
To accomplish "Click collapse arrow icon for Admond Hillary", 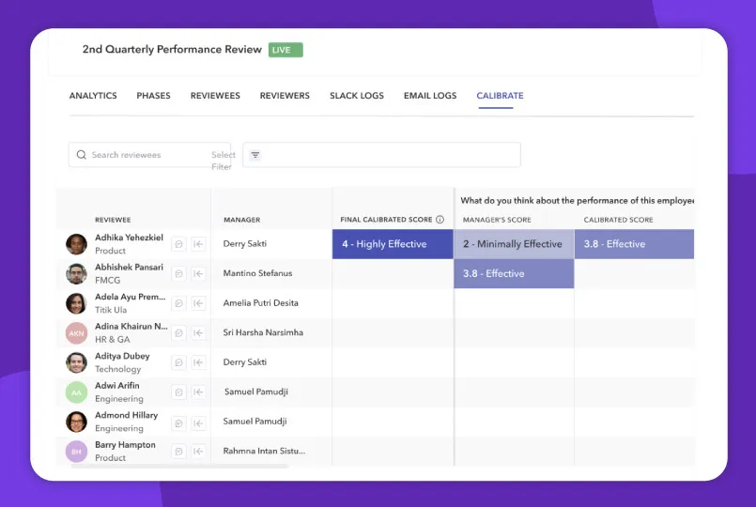I will click(198, 423).
